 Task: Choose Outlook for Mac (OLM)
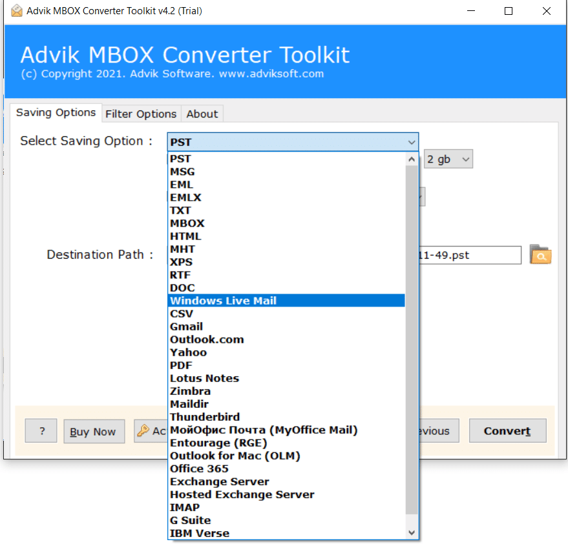(x=286, y=456)
